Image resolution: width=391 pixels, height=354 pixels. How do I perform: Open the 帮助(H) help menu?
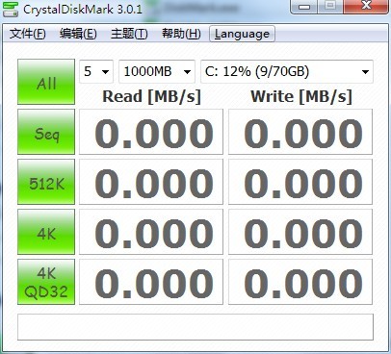tap(181, 34)
